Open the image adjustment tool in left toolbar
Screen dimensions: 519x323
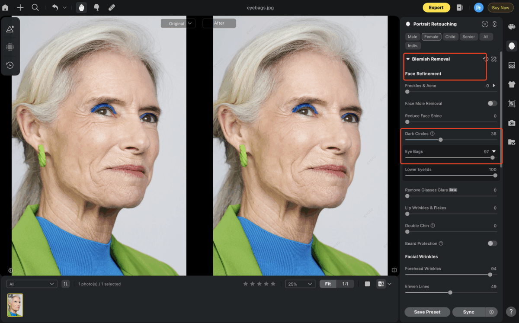pyautogui.click(x=10, y=29)
